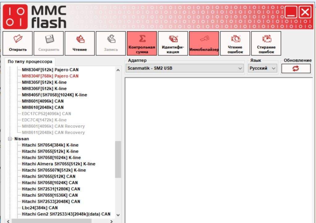Open the Иммобилайзер function
The image size is (316, 223).
204,43
